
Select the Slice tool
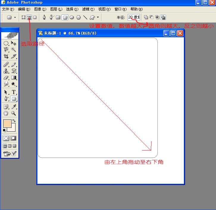click(13, 56)
